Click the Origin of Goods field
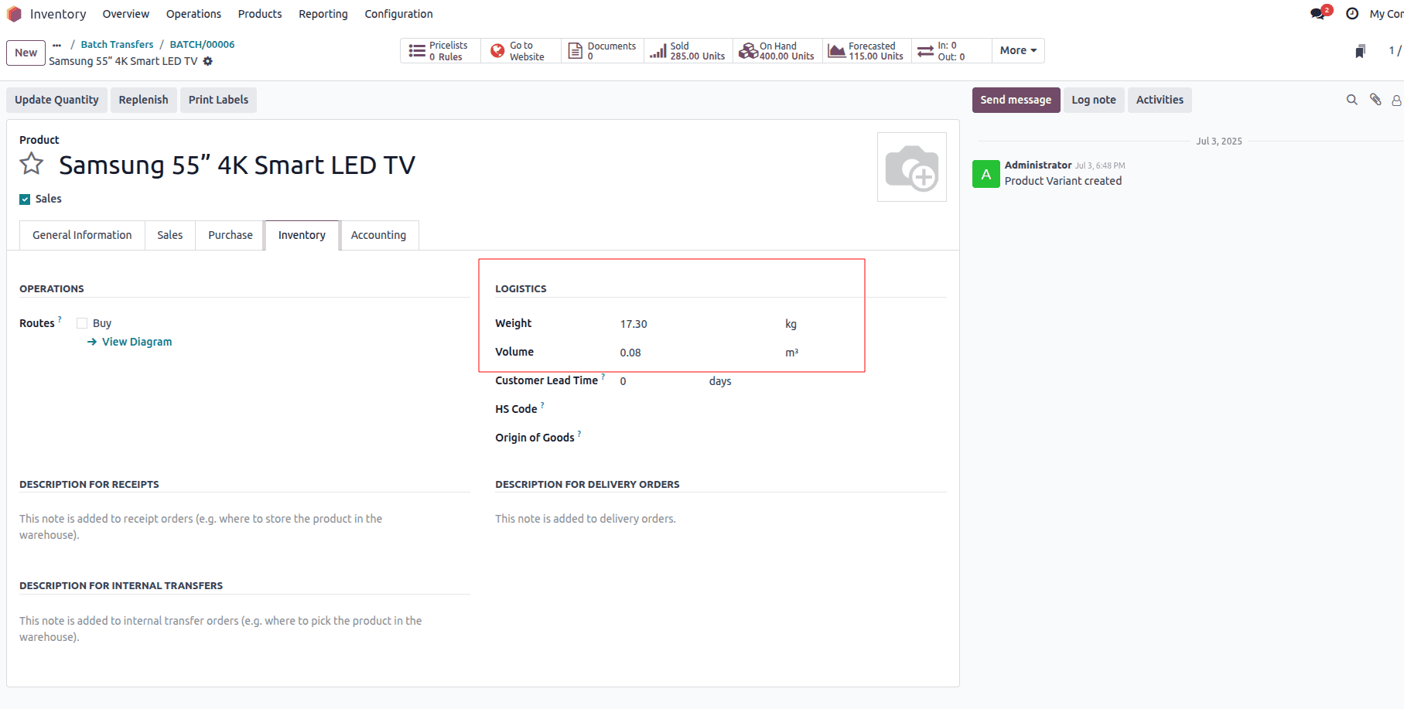 click(x=781, y=438)
